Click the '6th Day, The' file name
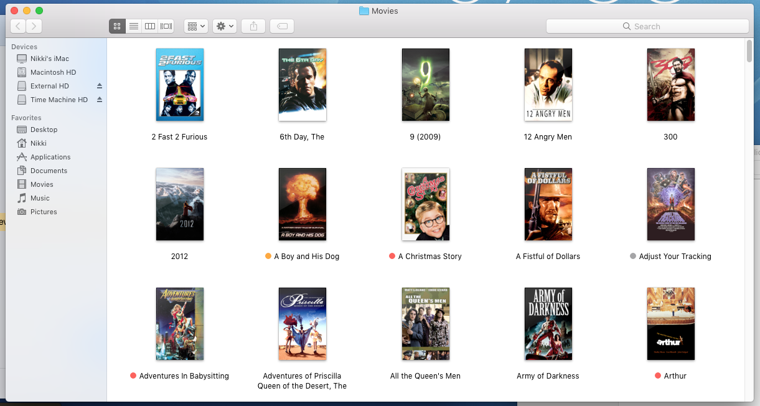This screenshot has width=760, height=406. [302, 137]
